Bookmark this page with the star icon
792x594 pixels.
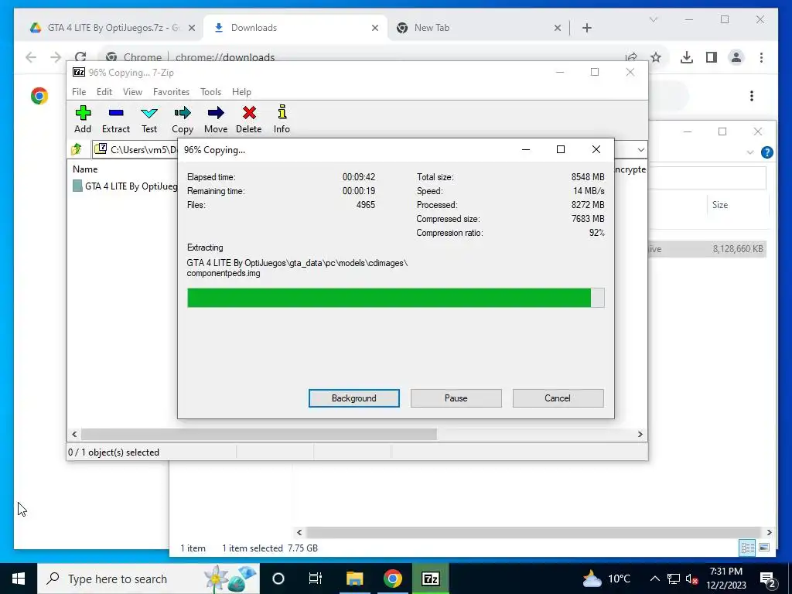[x=656, y=57]
